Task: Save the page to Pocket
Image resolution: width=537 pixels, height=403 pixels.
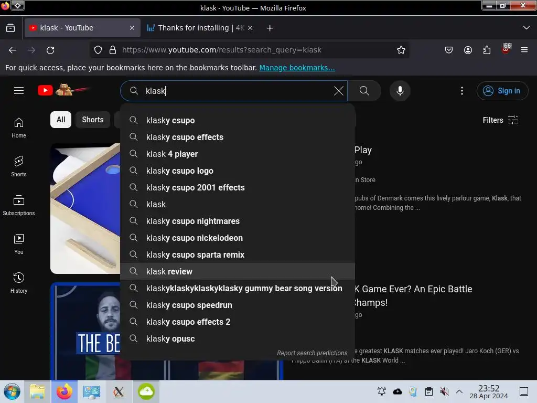Action: click(449, 50)
